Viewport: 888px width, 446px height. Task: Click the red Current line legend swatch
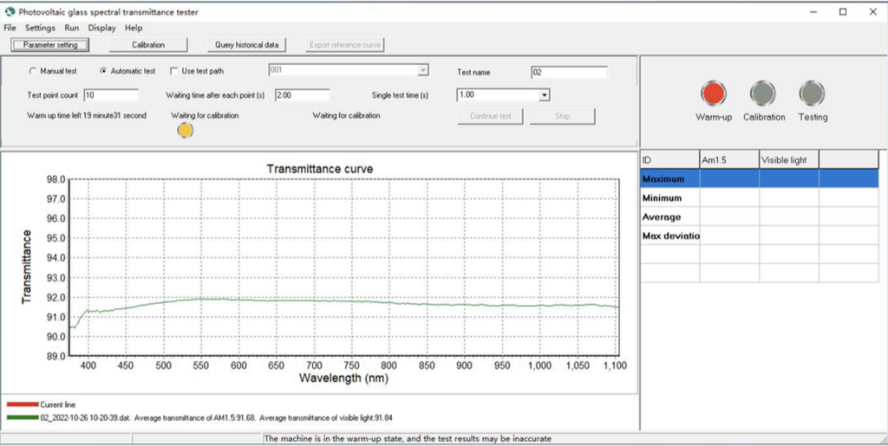[22, 404]
